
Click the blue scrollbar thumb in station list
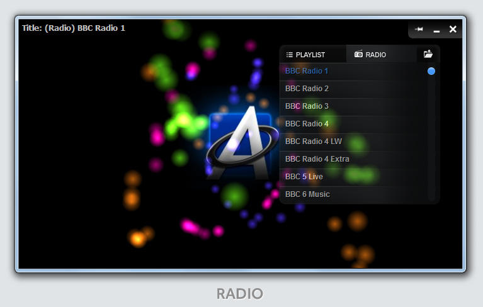(x=431, y=71)
